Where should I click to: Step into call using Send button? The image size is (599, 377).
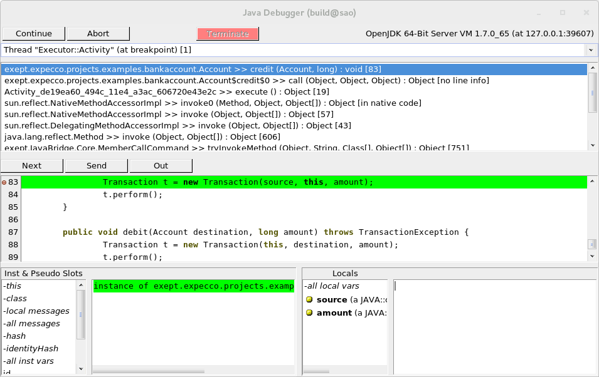[x=97, y=166]
